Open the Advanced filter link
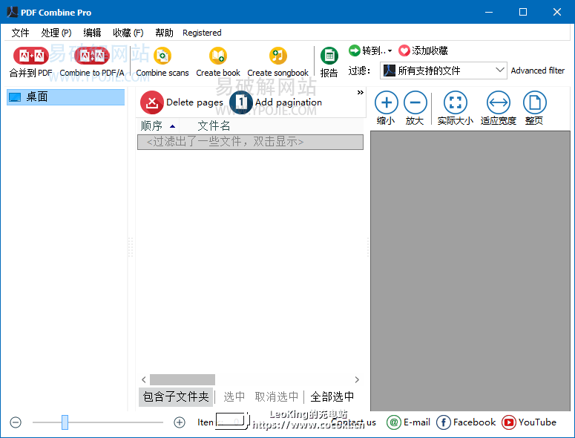The image size is (575, 438). tap(538, 71)
